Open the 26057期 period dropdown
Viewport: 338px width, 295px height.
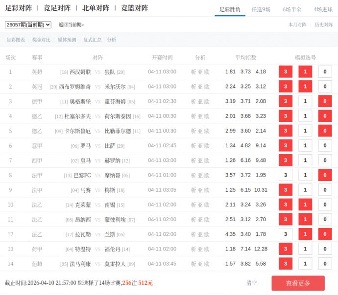pyautogui.click(x=28, y=25)
